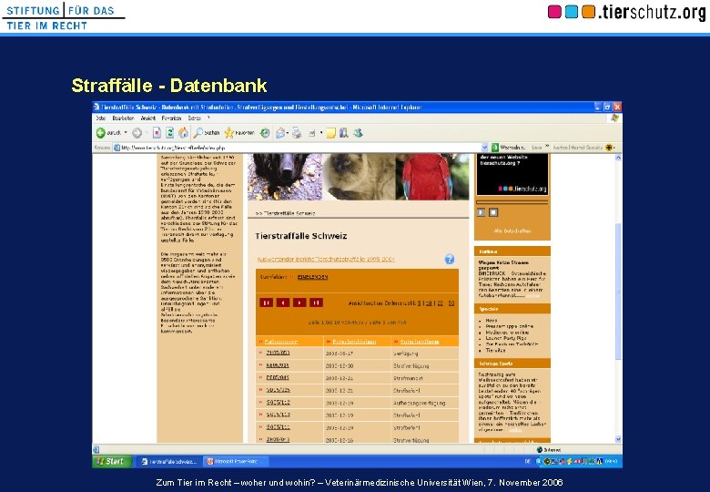Click the DE language indicator in tray
This screenshot has height=492, width=710.
click(x=528, y=462)
